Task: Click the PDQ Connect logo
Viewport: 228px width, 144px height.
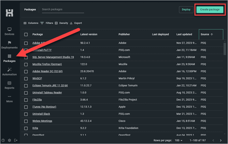Action: click(x=9, y=13)
